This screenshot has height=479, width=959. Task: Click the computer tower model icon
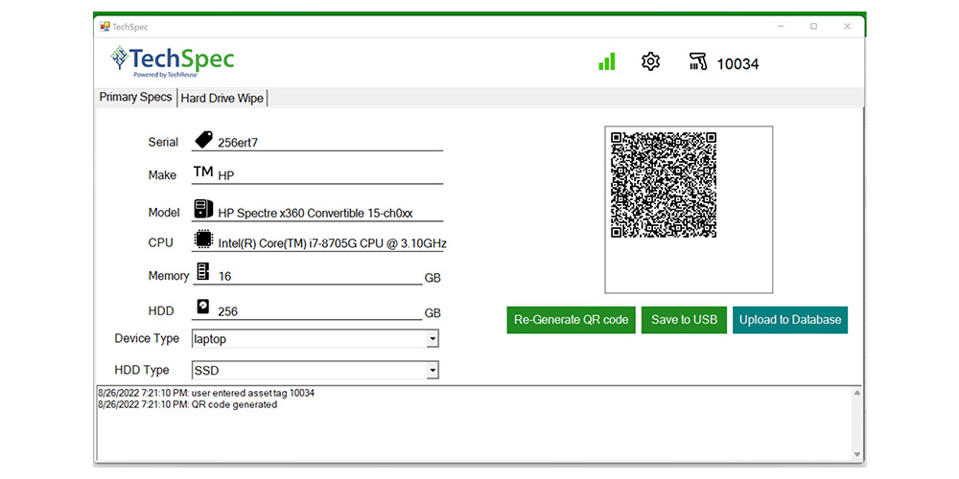tap(203, 208)
